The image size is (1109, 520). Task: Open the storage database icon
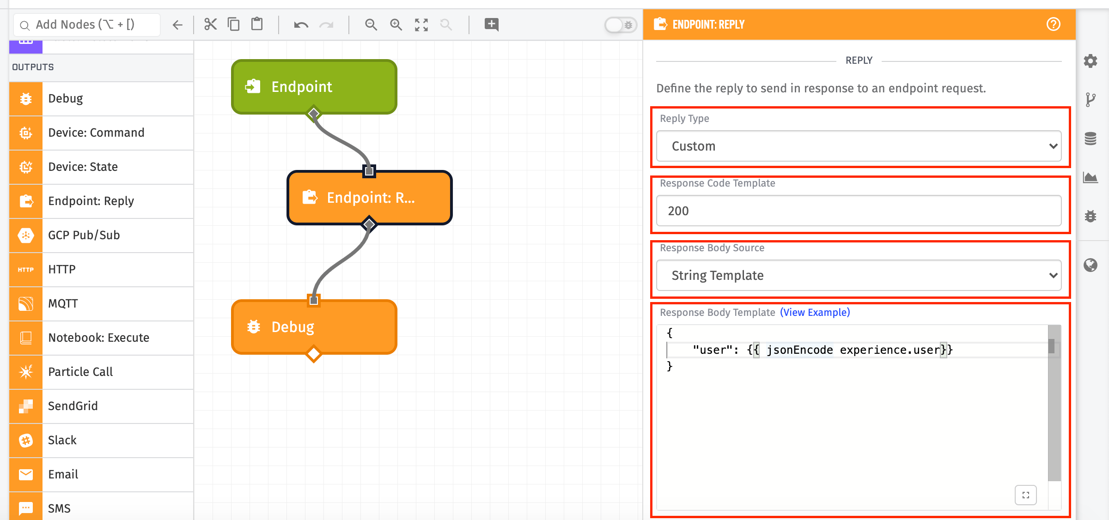(1091, 139)
